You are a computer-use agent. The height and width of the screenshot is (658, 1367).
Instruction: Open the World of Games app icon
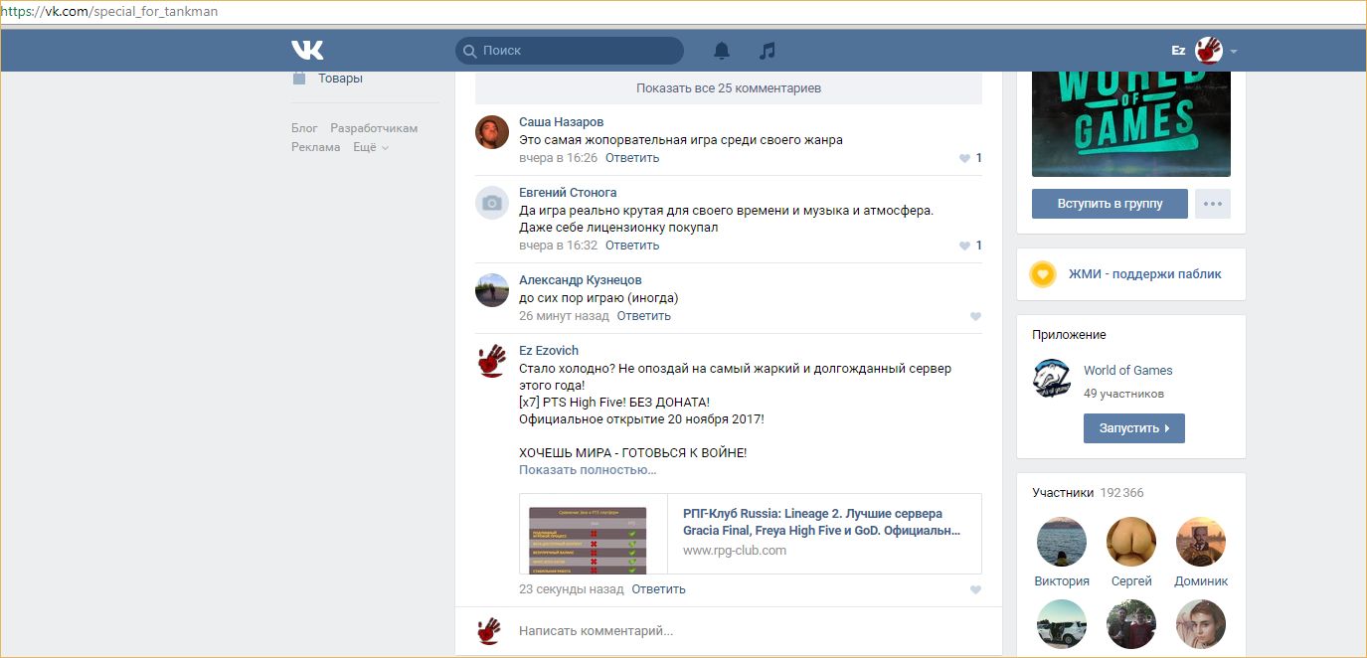pos(1052,379)
